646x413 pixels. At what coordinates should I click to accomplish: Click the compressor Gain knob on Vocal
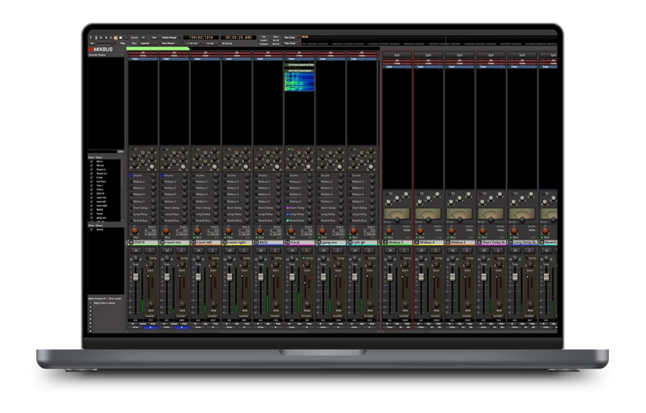(307, 265)
